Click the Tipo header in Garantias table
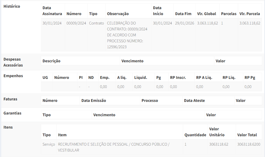Screen dimensions: 265x157 46,115
